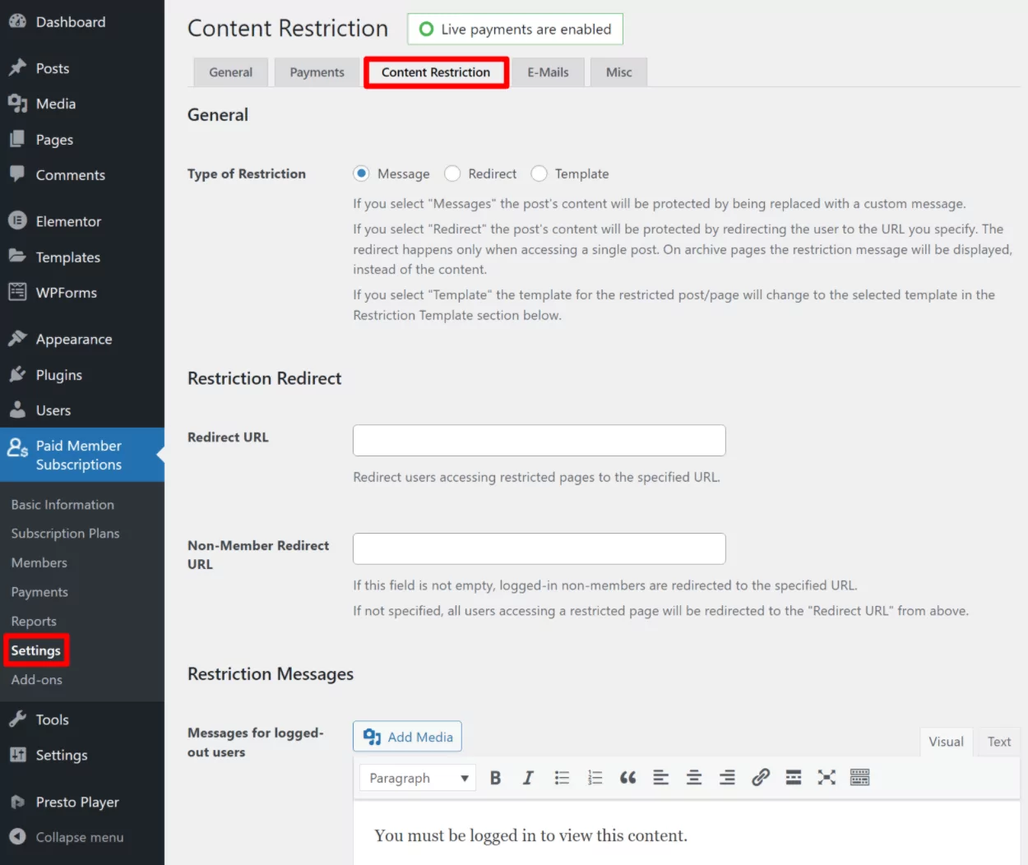Click the Tools wrench icon
The image size is (1028, 865).
click(17, 719)
